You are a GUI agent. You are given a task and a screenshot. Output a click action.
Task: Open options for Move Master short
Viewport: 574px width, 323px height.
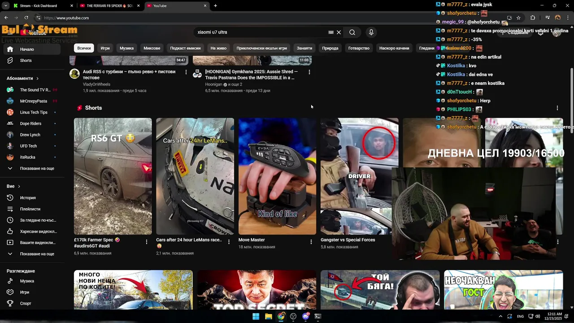[x=311, y=242]
